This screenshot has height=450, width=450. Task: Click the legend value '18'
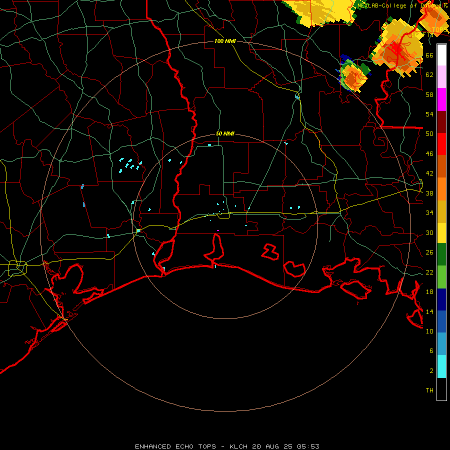tap(429, 292)
